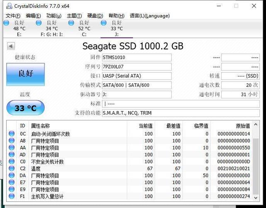Click the status icon for attribute E7
Image resolution: width=266 pixels, height=208 pixels.
click(x=12, y=182)
